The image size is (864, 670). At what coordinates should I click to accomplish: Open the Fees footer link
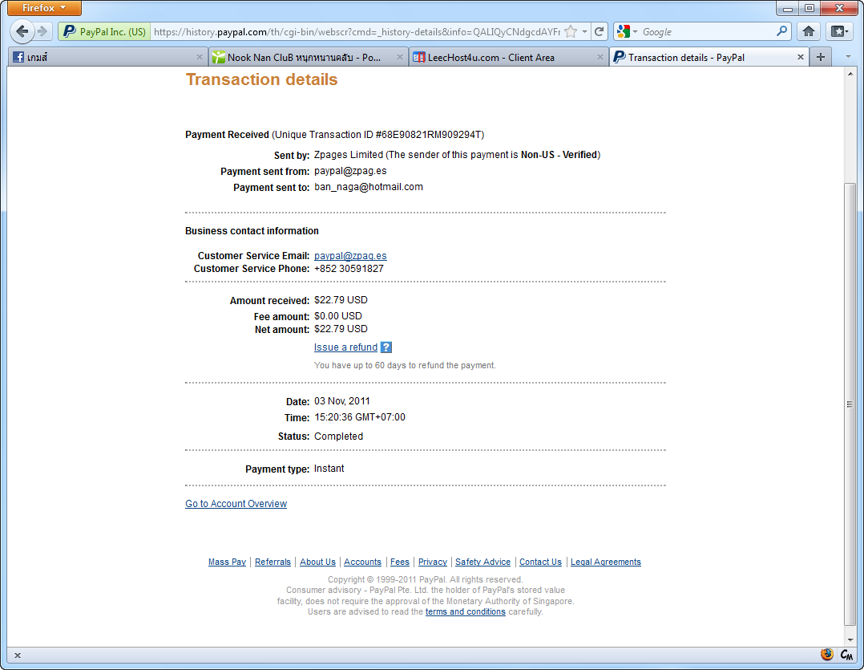point(400,562)
